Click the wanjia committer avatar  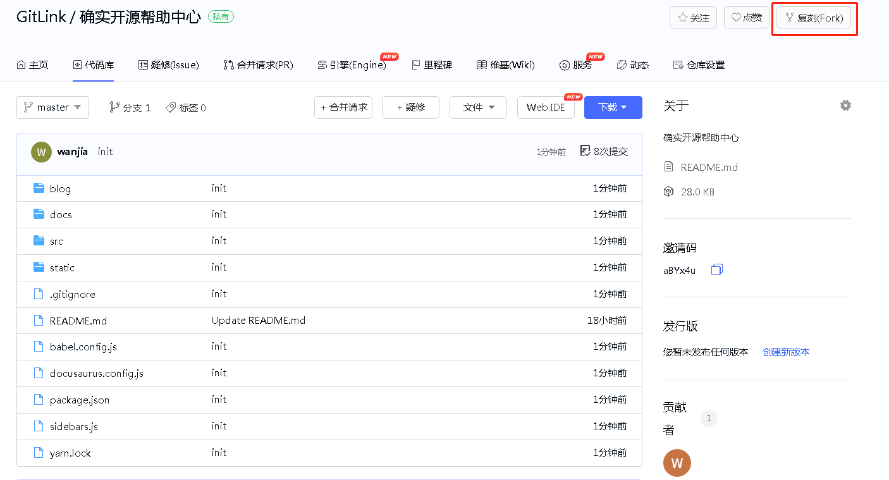pos(41,152)
